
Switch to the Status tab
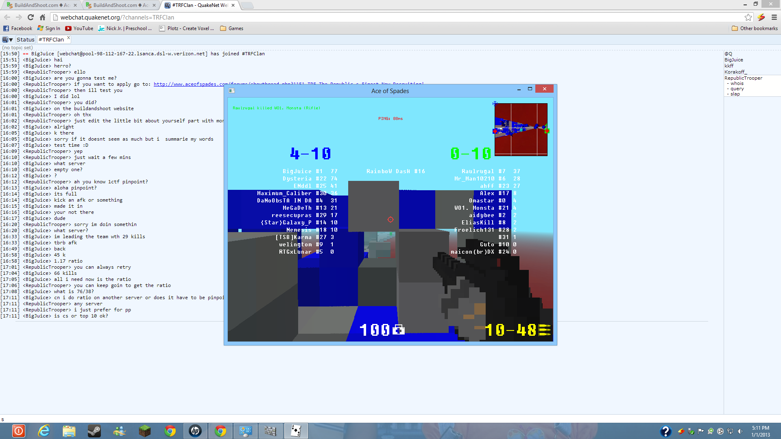[25, 39]
